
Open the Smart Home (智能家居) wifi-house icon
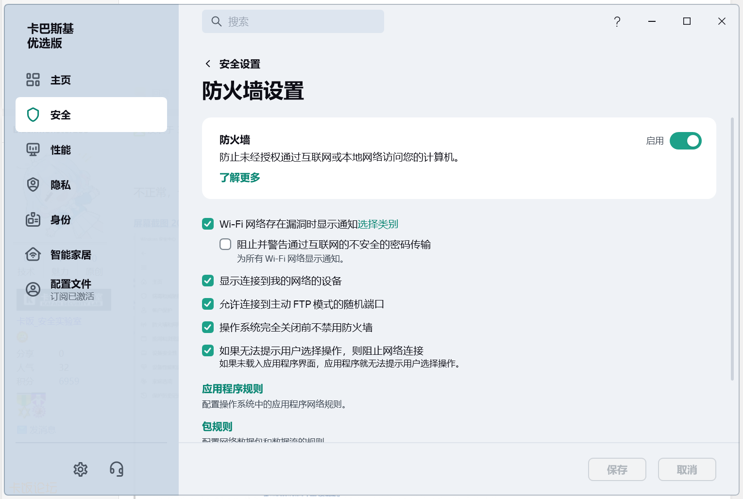click(33, 254)
